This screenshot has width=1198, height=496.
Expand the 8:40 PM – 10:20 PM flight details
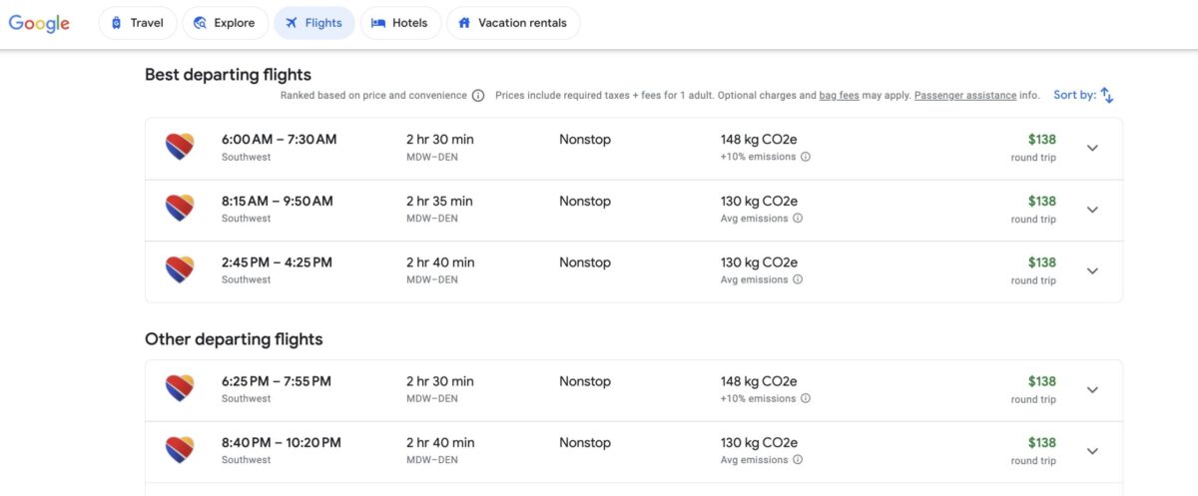pyautogui.click(x=1092, y=451)
